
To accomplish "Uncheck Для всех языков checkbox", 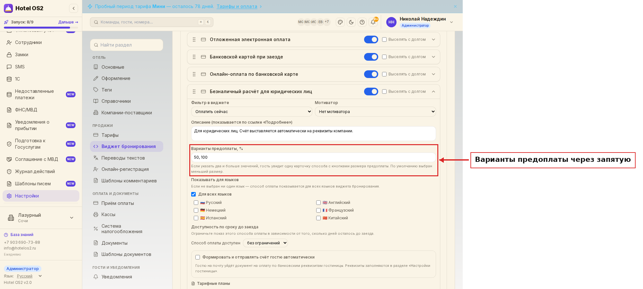I will [193, 194].
